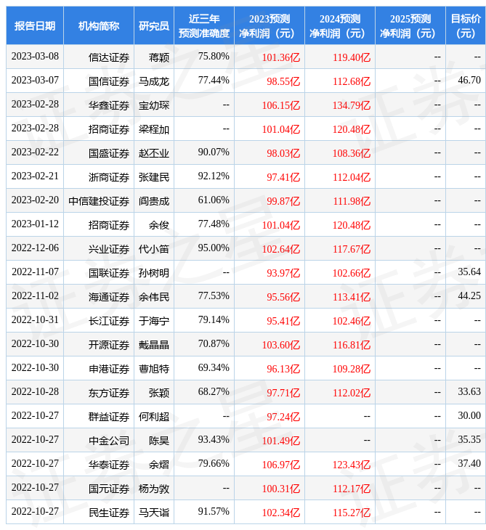Select date cell 2023-01-12
The height and width of the screenshot is (530, 486).
(x=35, y=224)
